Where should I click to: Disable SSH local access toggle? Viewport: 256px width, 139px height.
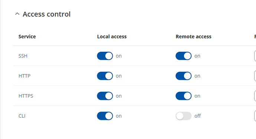click(105, 56)
